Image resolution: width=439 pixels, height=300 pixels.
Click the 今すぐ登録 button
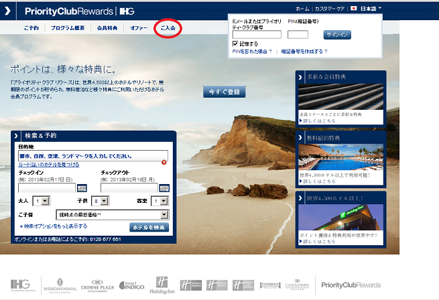(225, 92)
